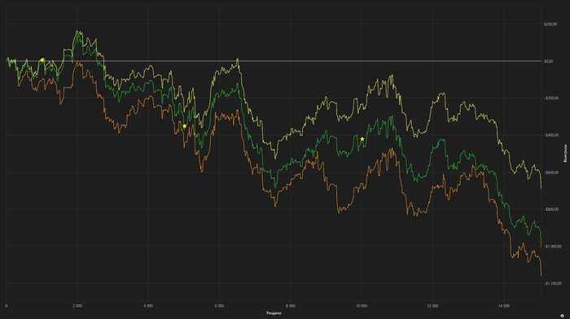Viewport: 570px width, 319px height.
Task: Click the orange line's lowest endpoint
Action: [x=541, y=275]
